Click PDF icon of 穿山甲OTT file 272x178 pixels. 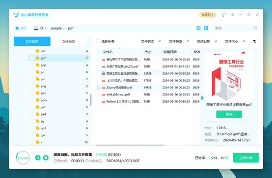click(104, 59)
